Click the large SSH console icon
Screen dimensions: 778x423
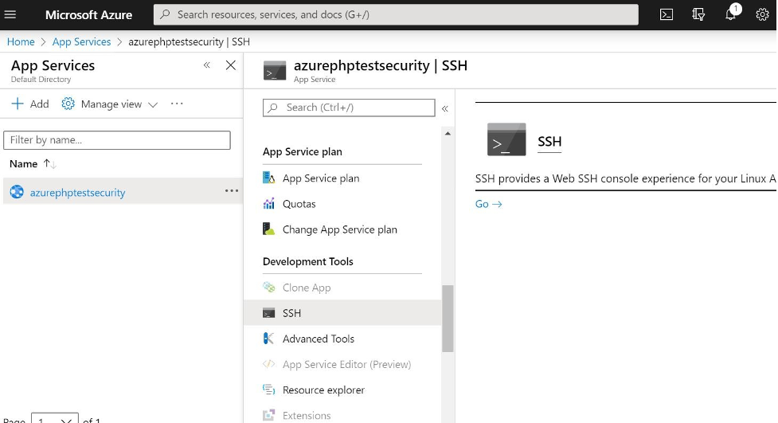(506, 139)
